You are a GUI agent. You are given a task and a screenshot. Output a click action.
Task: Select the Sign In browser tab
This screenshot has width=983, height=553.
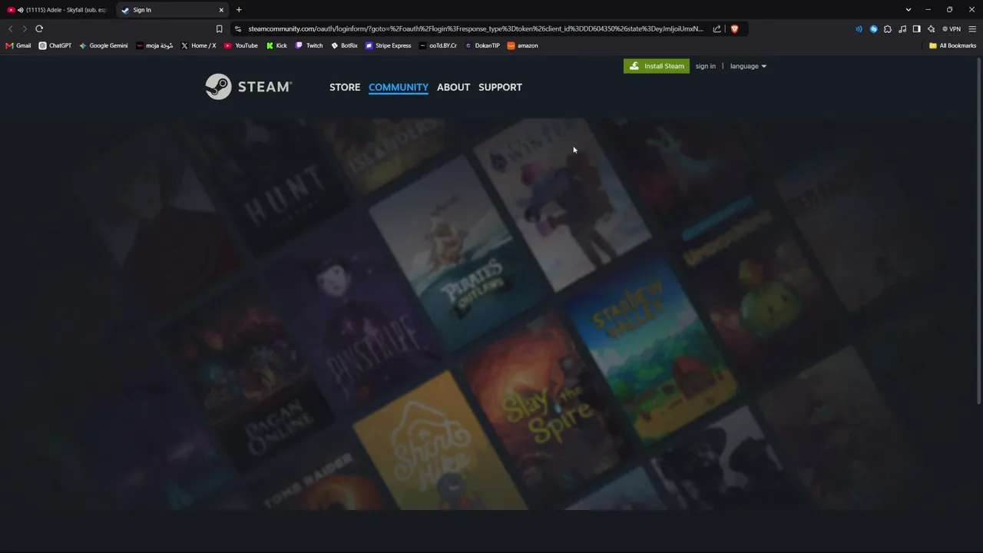pyautogui.click(x=173, y=10)
